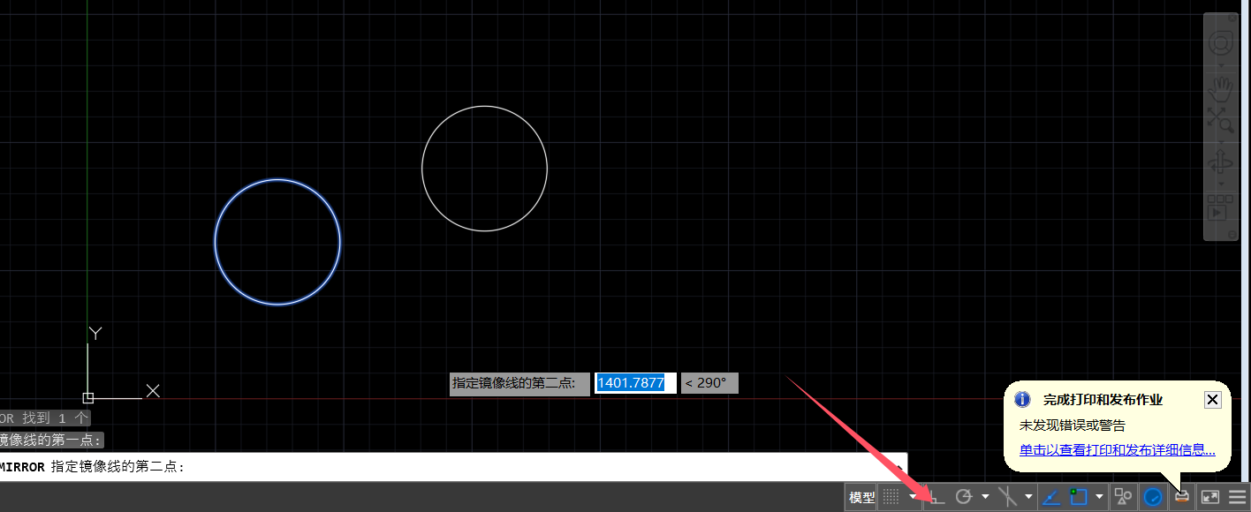
Task: Switch to the 模型 model space button
Action: (861, 497)
